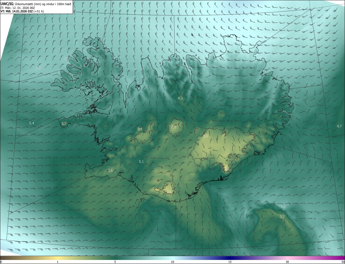Click the 2.4 value on the large glacier

coord(206,136)
